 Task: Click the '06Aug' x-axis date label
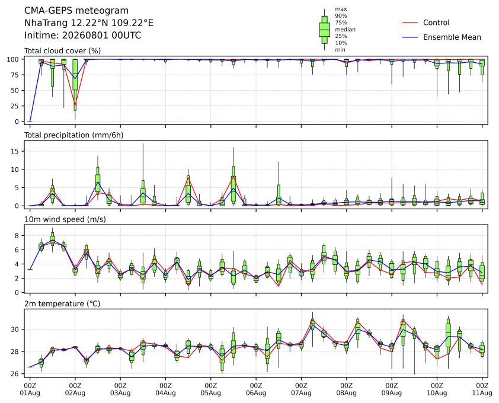[x=256, y=393]
